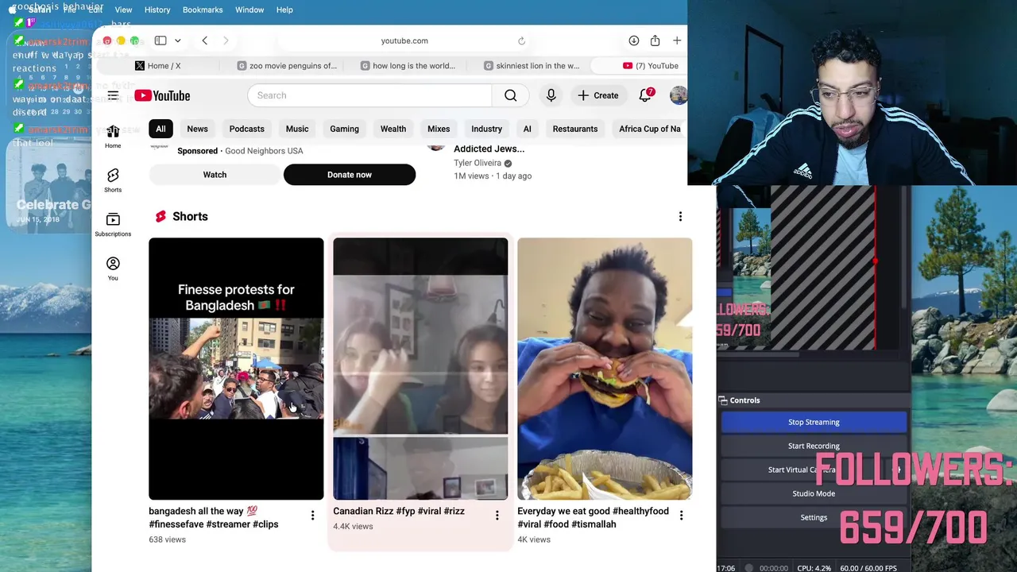Click the Create button
The image size is (1017, 572).
click(x=597, y=95)
